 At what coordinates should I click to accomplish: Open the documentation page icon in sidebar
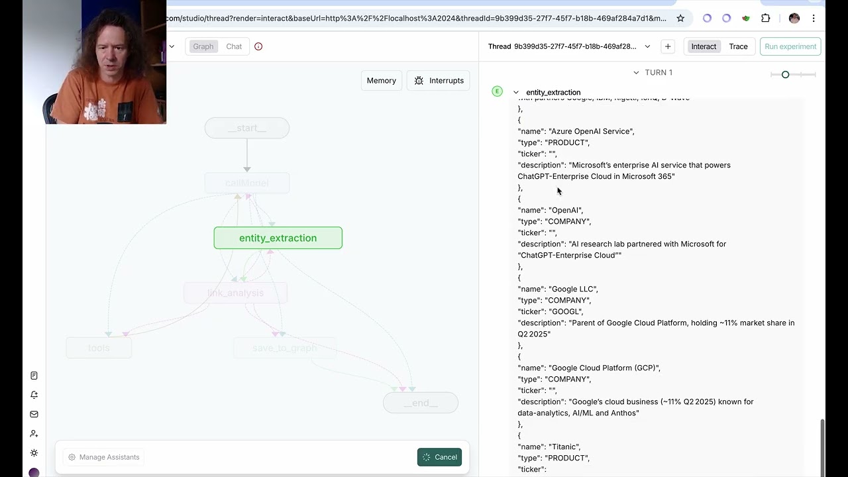34,376
